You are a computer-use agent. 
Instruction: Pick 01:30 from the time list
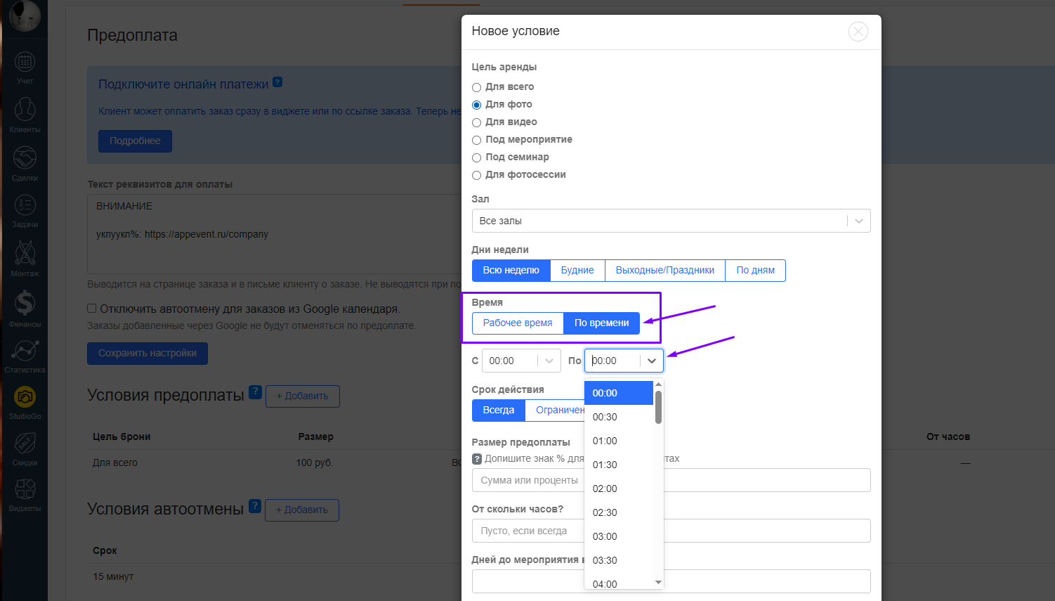[605, 465]
